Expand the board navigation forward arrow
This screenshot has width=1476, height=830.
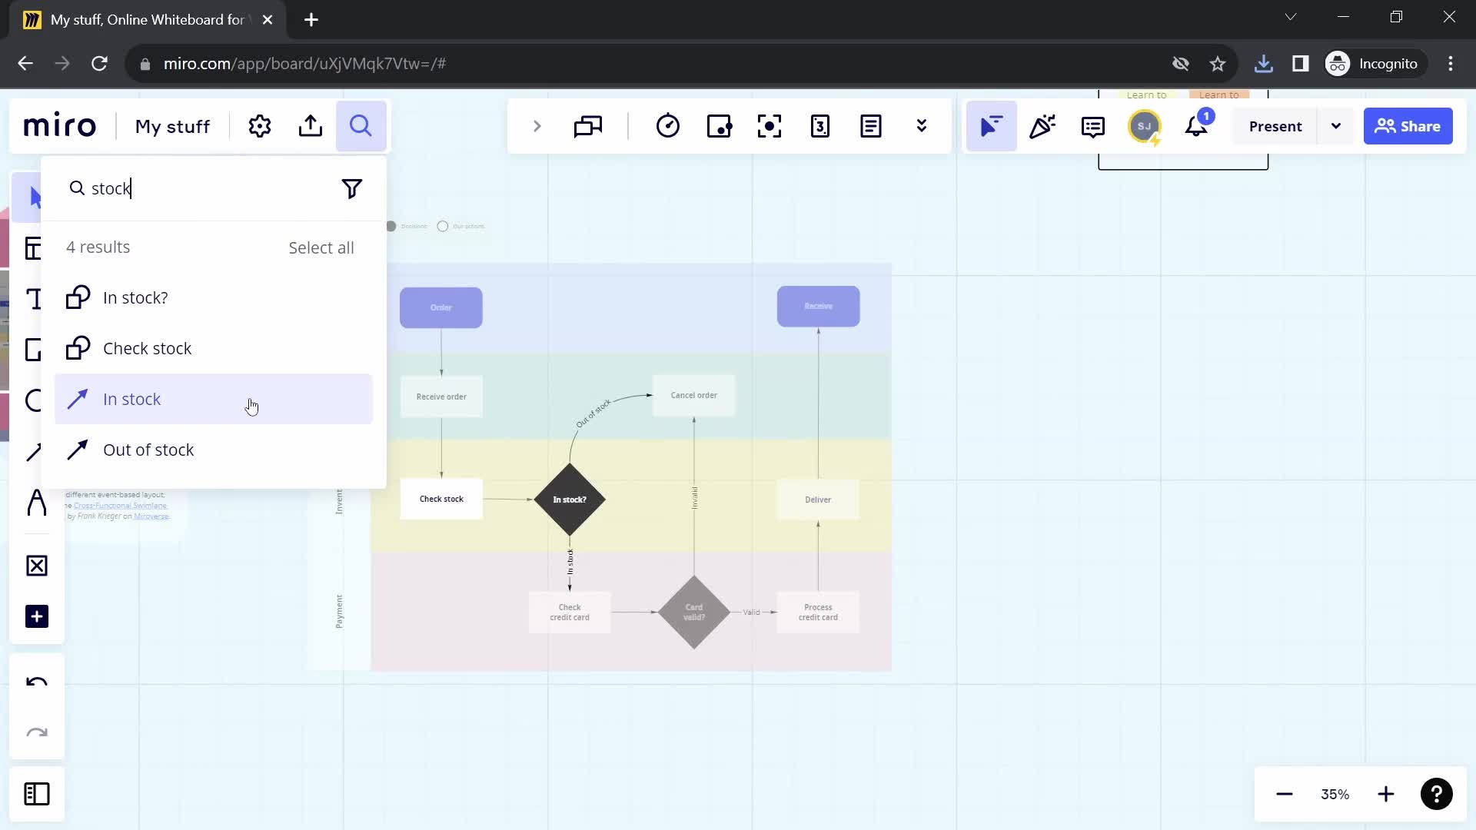click(x=538, y=126)
